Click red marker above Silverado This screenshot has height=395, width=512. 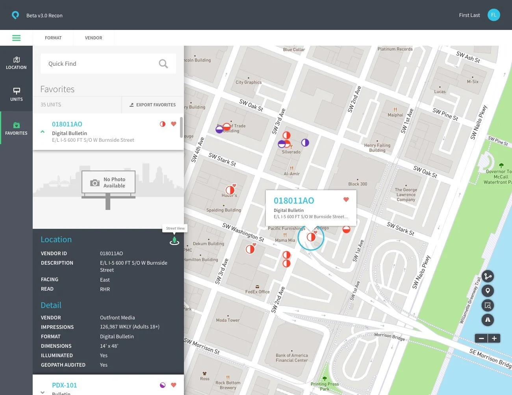[x=287, y=135]
